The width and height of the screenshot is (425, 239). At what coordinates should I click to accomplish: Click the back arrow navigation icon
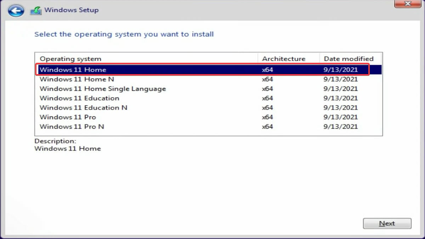(16, 10)
